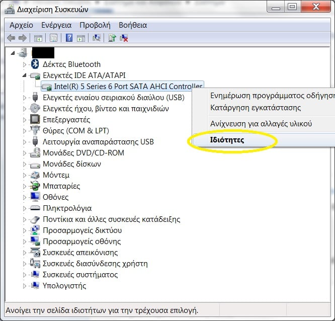Expand the Συσκευές συστήματος node arrow
Image resolution: width=335 pixels, height=321 pixels.
point(25,275)
